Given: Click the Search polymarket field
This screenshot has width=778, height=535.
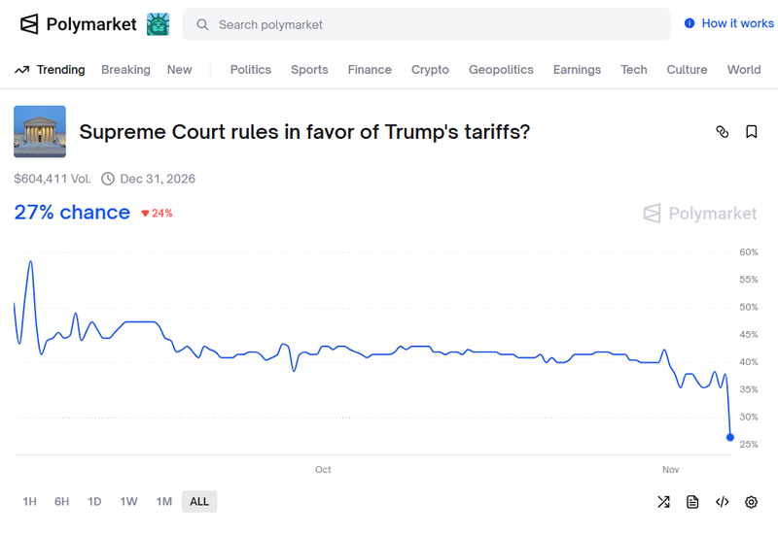Looking at the screenshot, I should pos(426,24).
